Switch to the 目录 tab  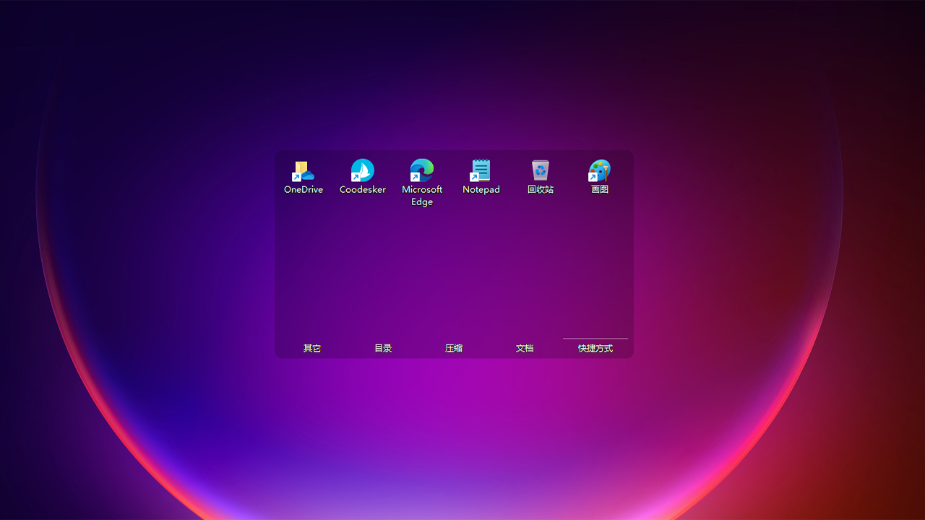coord(383,348)
